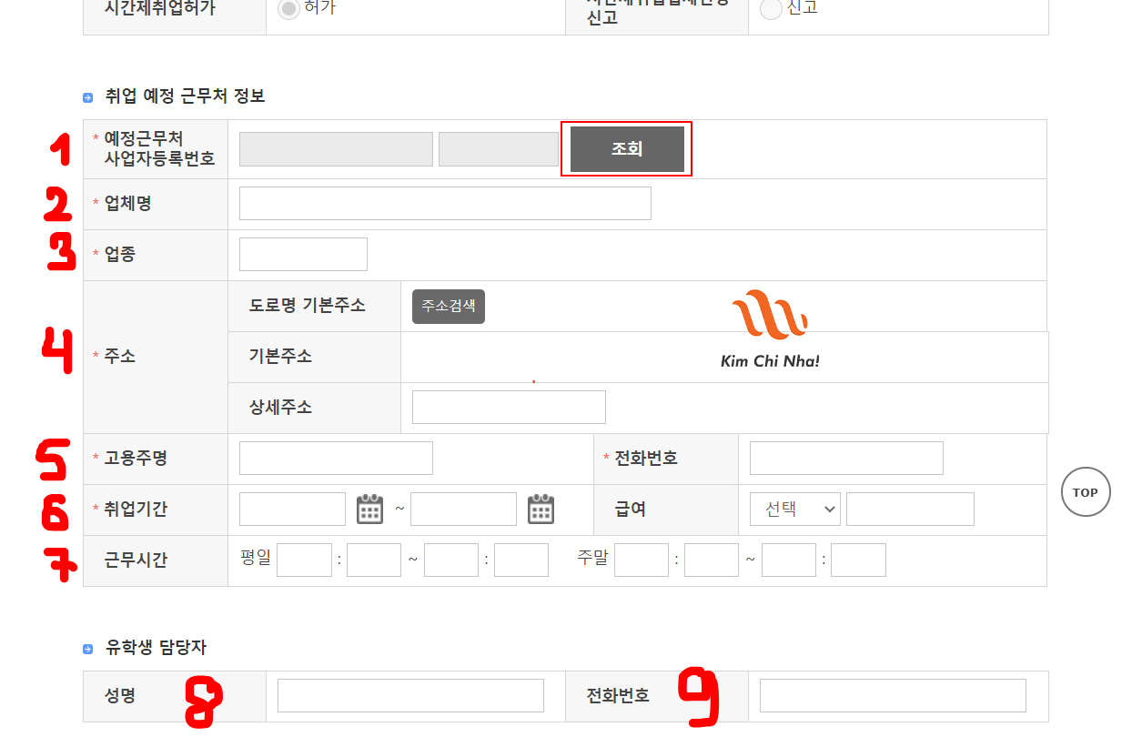This screenshot has height=747, width=1142.
Task: Select the 허가 radio button
Action: [x=288, y=9]
